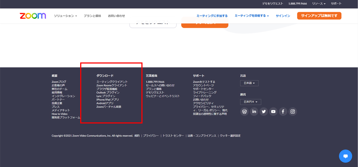Screen dimensions: 358x167
Task: Open お問い合わせ in navigation bar
Action: [116, 16]
